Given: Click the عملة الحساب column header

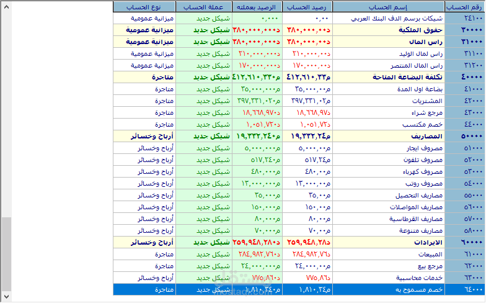Looking at the screenshot, I should click(x=203, y=7).
